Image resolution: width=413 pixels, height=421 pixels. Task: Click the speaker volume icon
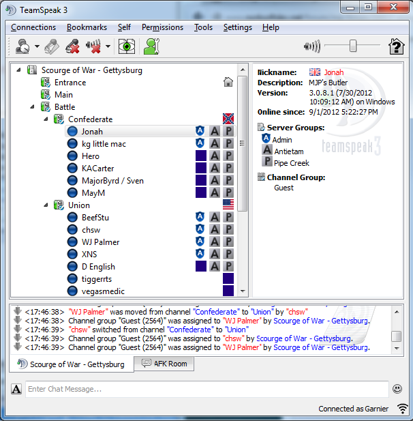[x=312, y=46]
